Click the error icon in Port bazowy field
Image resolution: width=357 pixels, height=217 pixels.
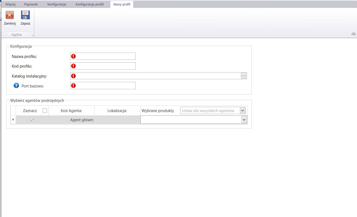[73, 86]
